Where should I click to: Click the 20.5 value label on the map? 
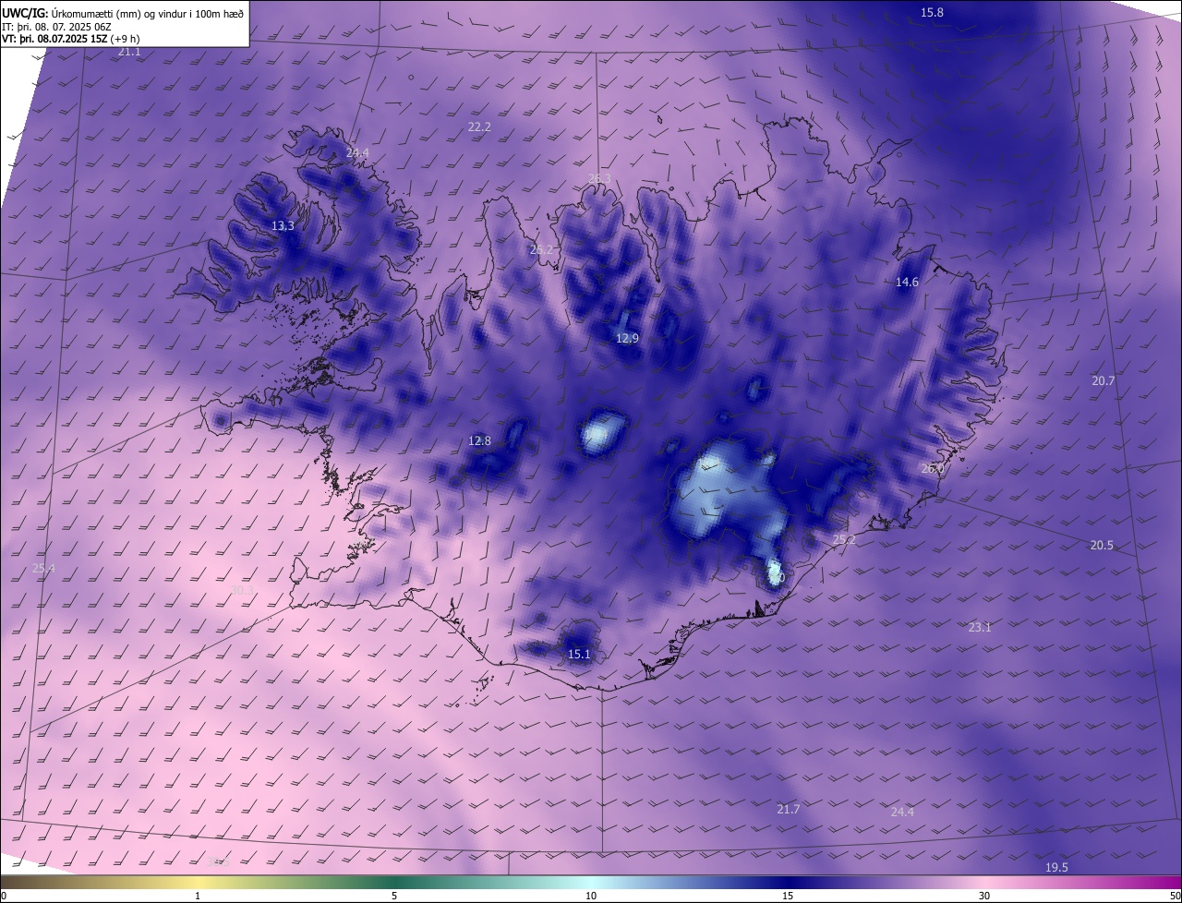click(1102, 545)
